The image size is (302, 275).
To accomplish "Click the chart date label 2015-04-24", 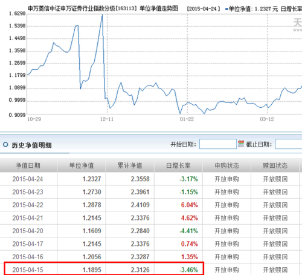I will coord(204,9).
